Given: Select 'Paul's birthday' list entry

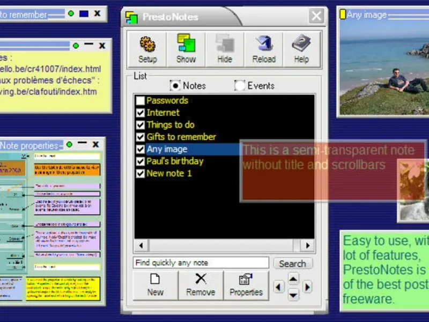Looking at the screenshot, I should pyautogui.click(x=175, y=161).
